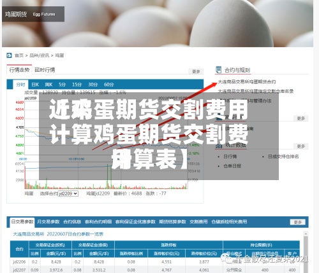Click the 合约与规则 document icon
Viewport: 319px width, 273px height.
tap(218, 69)
